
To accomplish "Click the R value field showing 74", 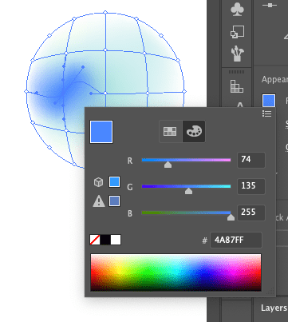I will [x=251, y=160].
